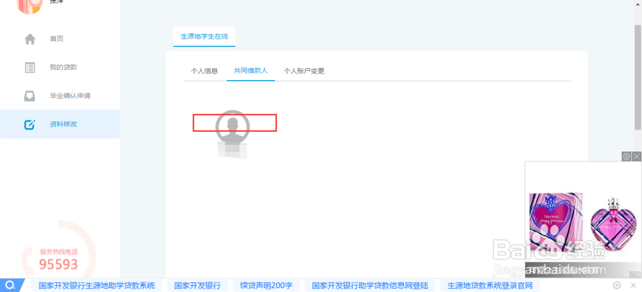Viewport: 642px width, 292px height.
Task: Open 毕业确认申请 menu entry
Action: click(70, 96)
